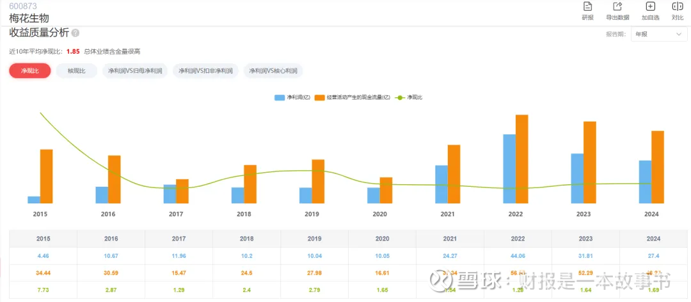Viewport: 691px width, 302px height.
Task: Click net profit value 44.06
Action: 518,256
